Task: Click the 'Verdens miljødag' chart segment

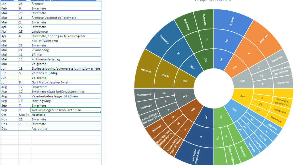Action: pos(231,156)
